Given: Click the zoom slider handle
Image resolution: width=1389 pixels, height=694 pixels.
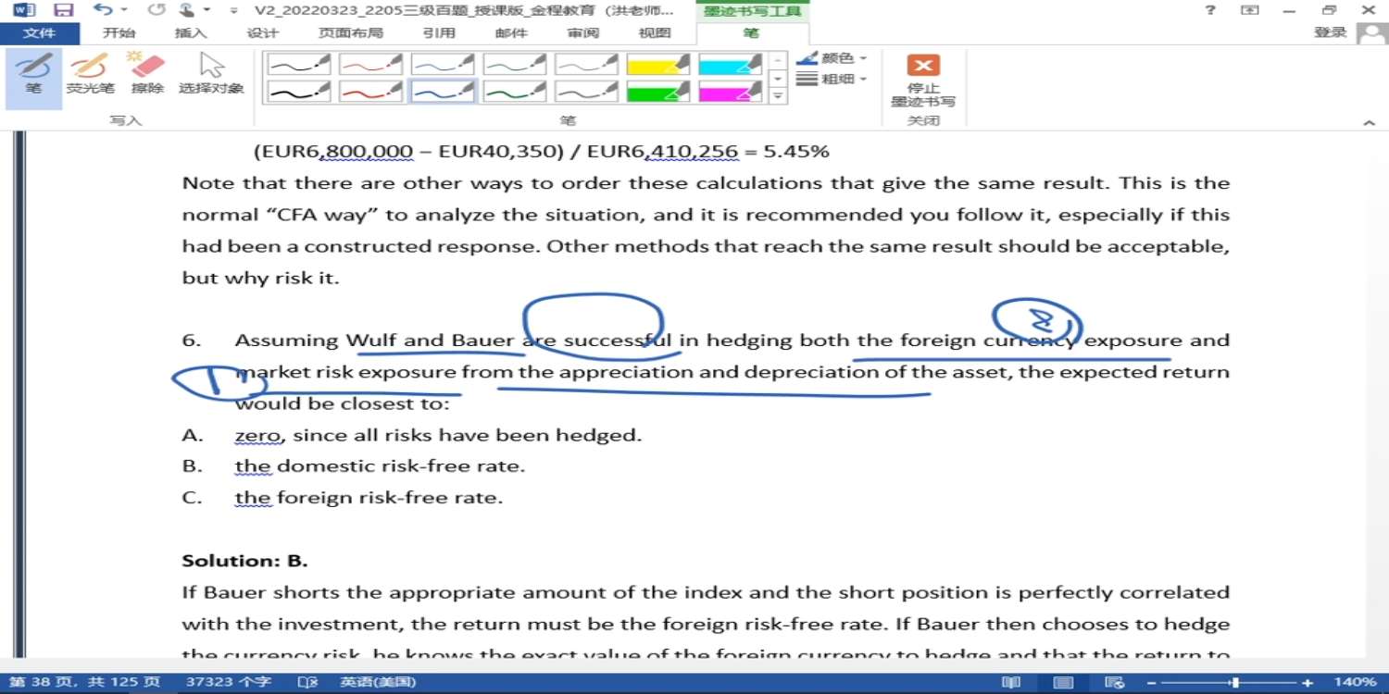Looking at the screenshot, I should pos(1234,682).
